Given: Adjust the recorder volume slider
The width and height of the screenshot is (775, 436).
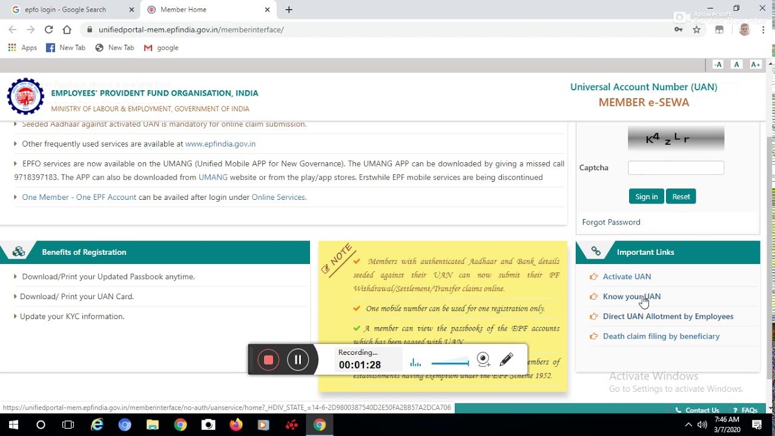Looking at the screenshot, I should pyautogui.click(x=450, y=363).
